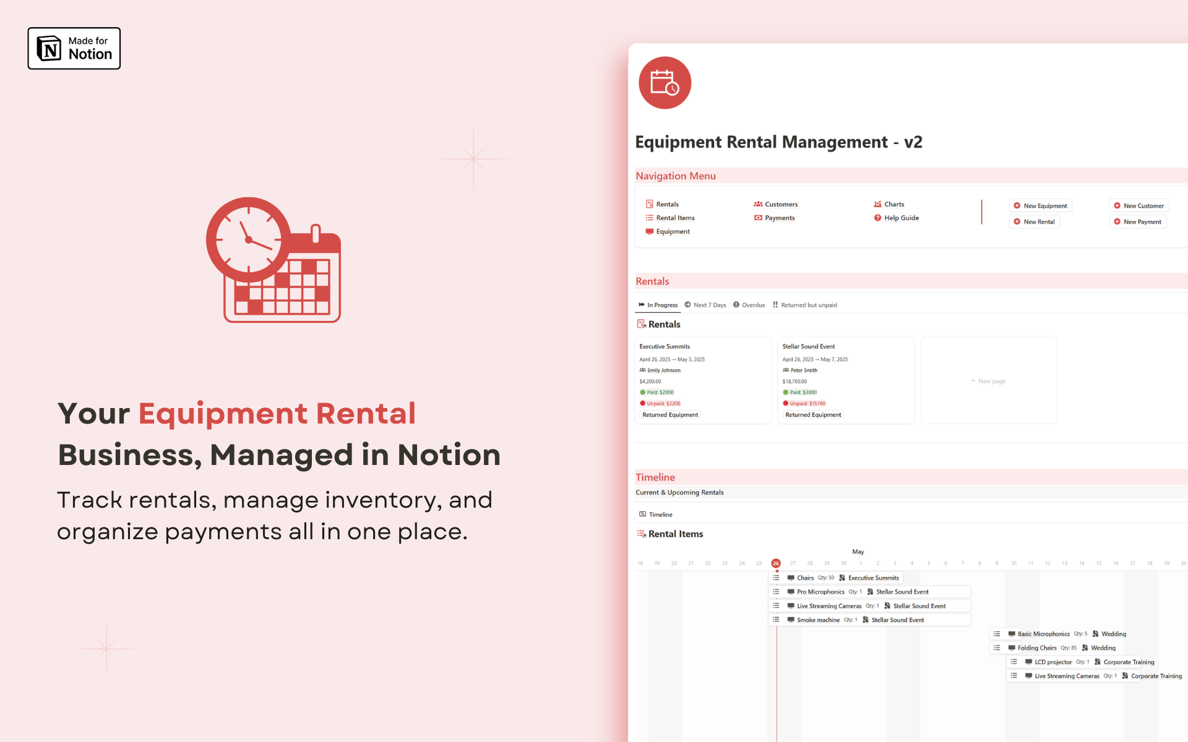1188x742 pixels.
Task: Click the date 26 timeline marker
Action: tap(776, 563)
